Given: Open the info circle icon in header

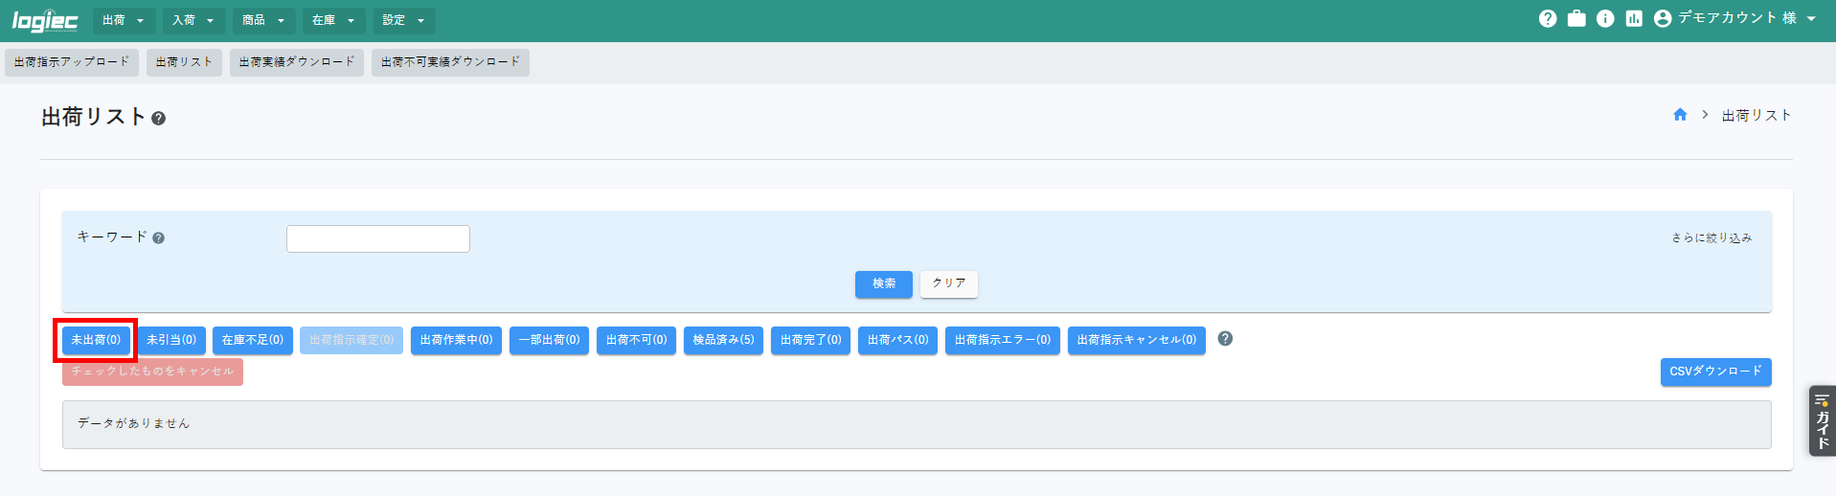Looking at the screenshot, I should [x=1604, y=19].
